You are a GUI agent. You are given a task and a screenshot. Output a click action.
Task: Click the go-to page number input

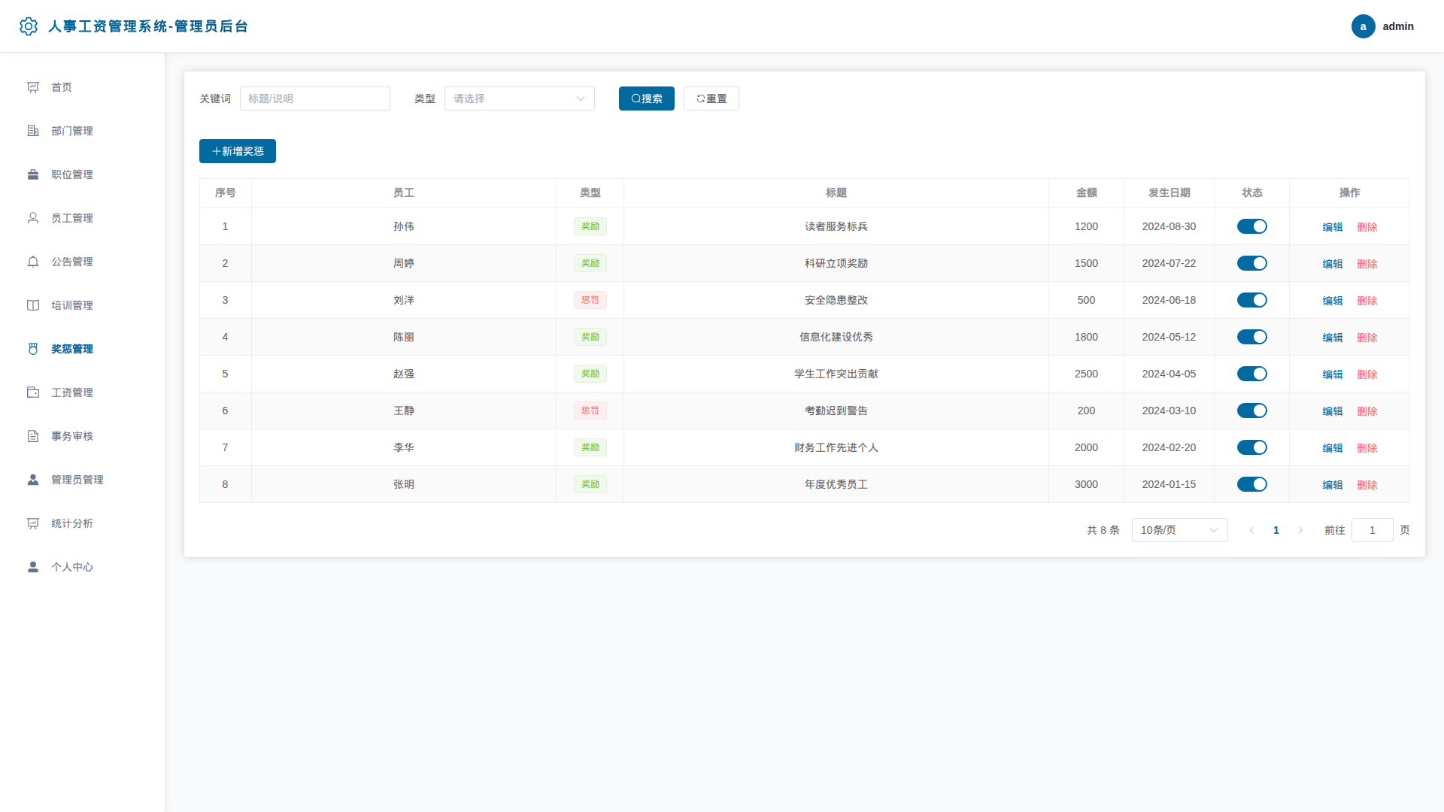(1372, 530)
